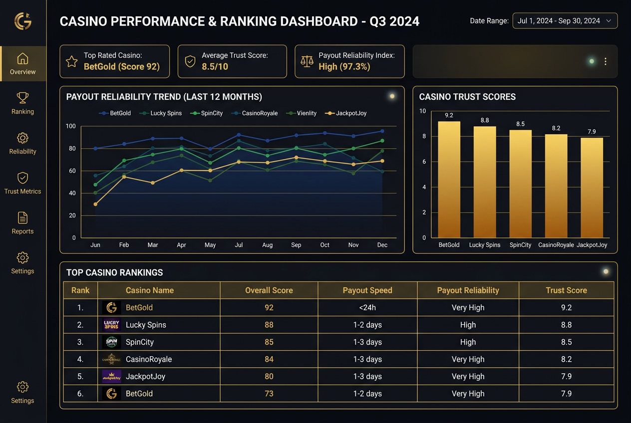Open the Overview page from sidebar

coord(22,63)
